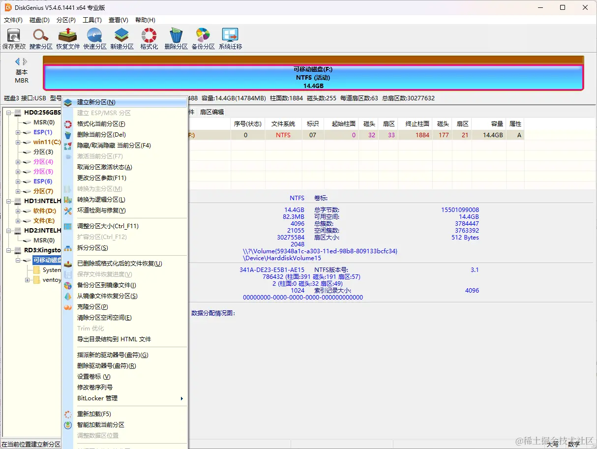Click the 格式化 toolbar icon
Screen dimensions: 597x449
[x=149, y=39]
